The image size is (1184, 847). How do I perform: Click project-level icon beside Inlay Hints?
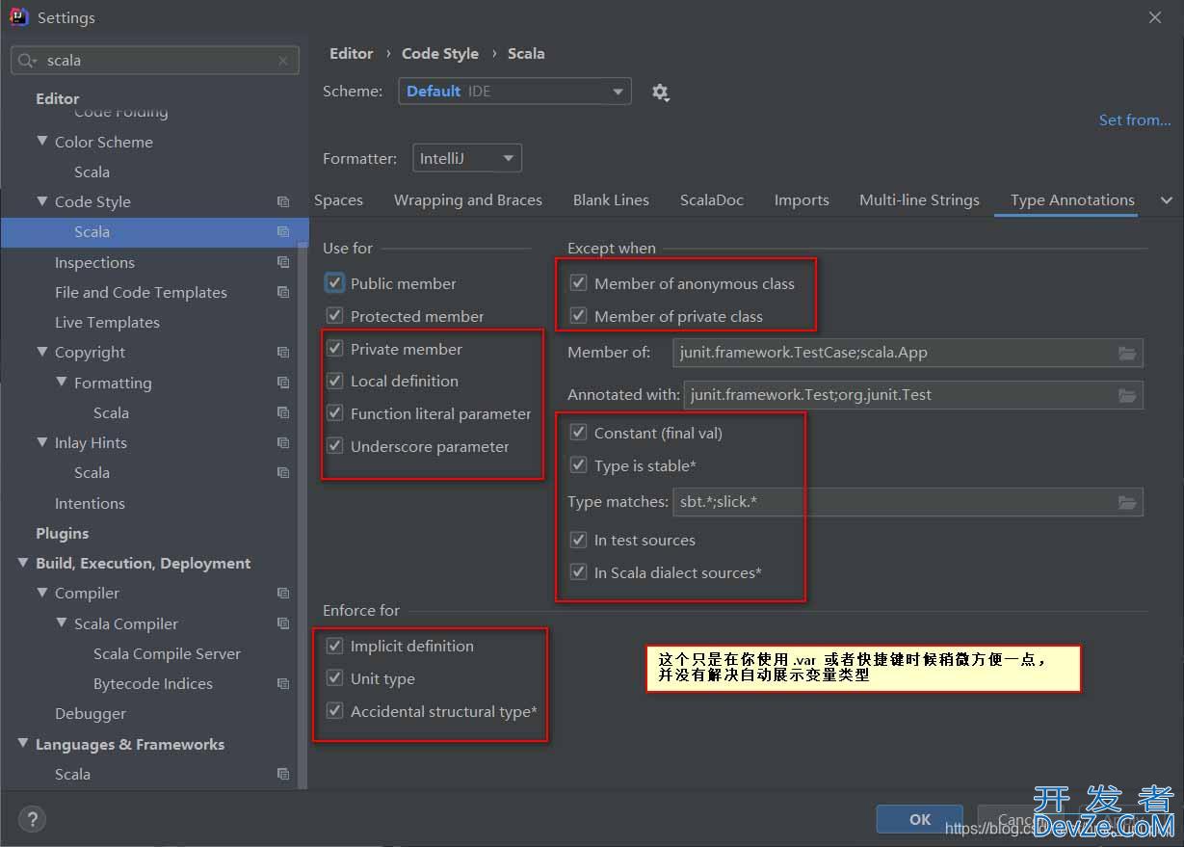pyautogui.click(x=283, y=442)
